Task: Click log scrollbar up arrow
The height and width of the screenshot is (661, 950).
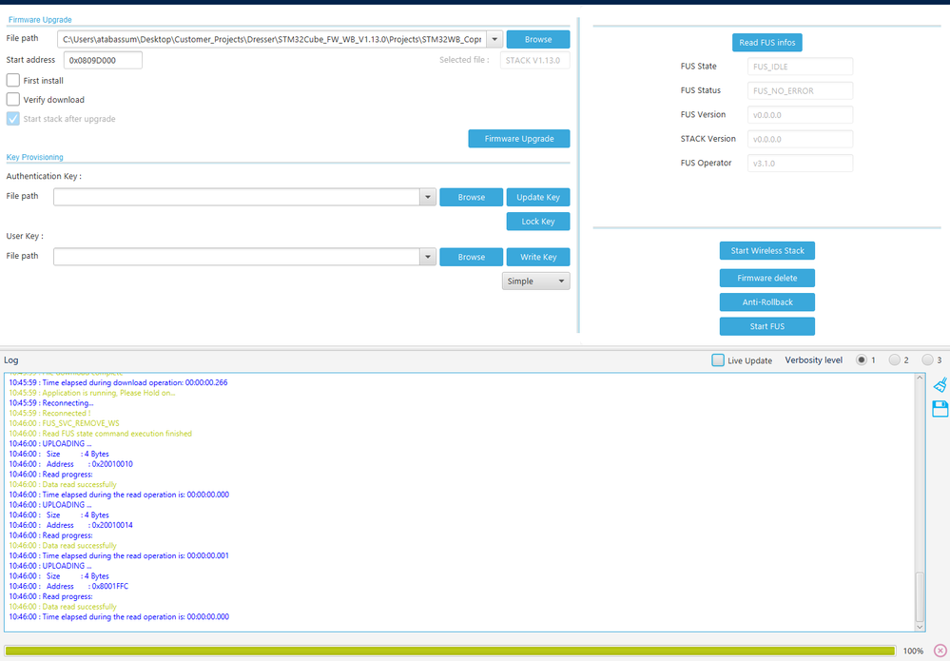Action: pyautogui.click(x=920, y=379)
